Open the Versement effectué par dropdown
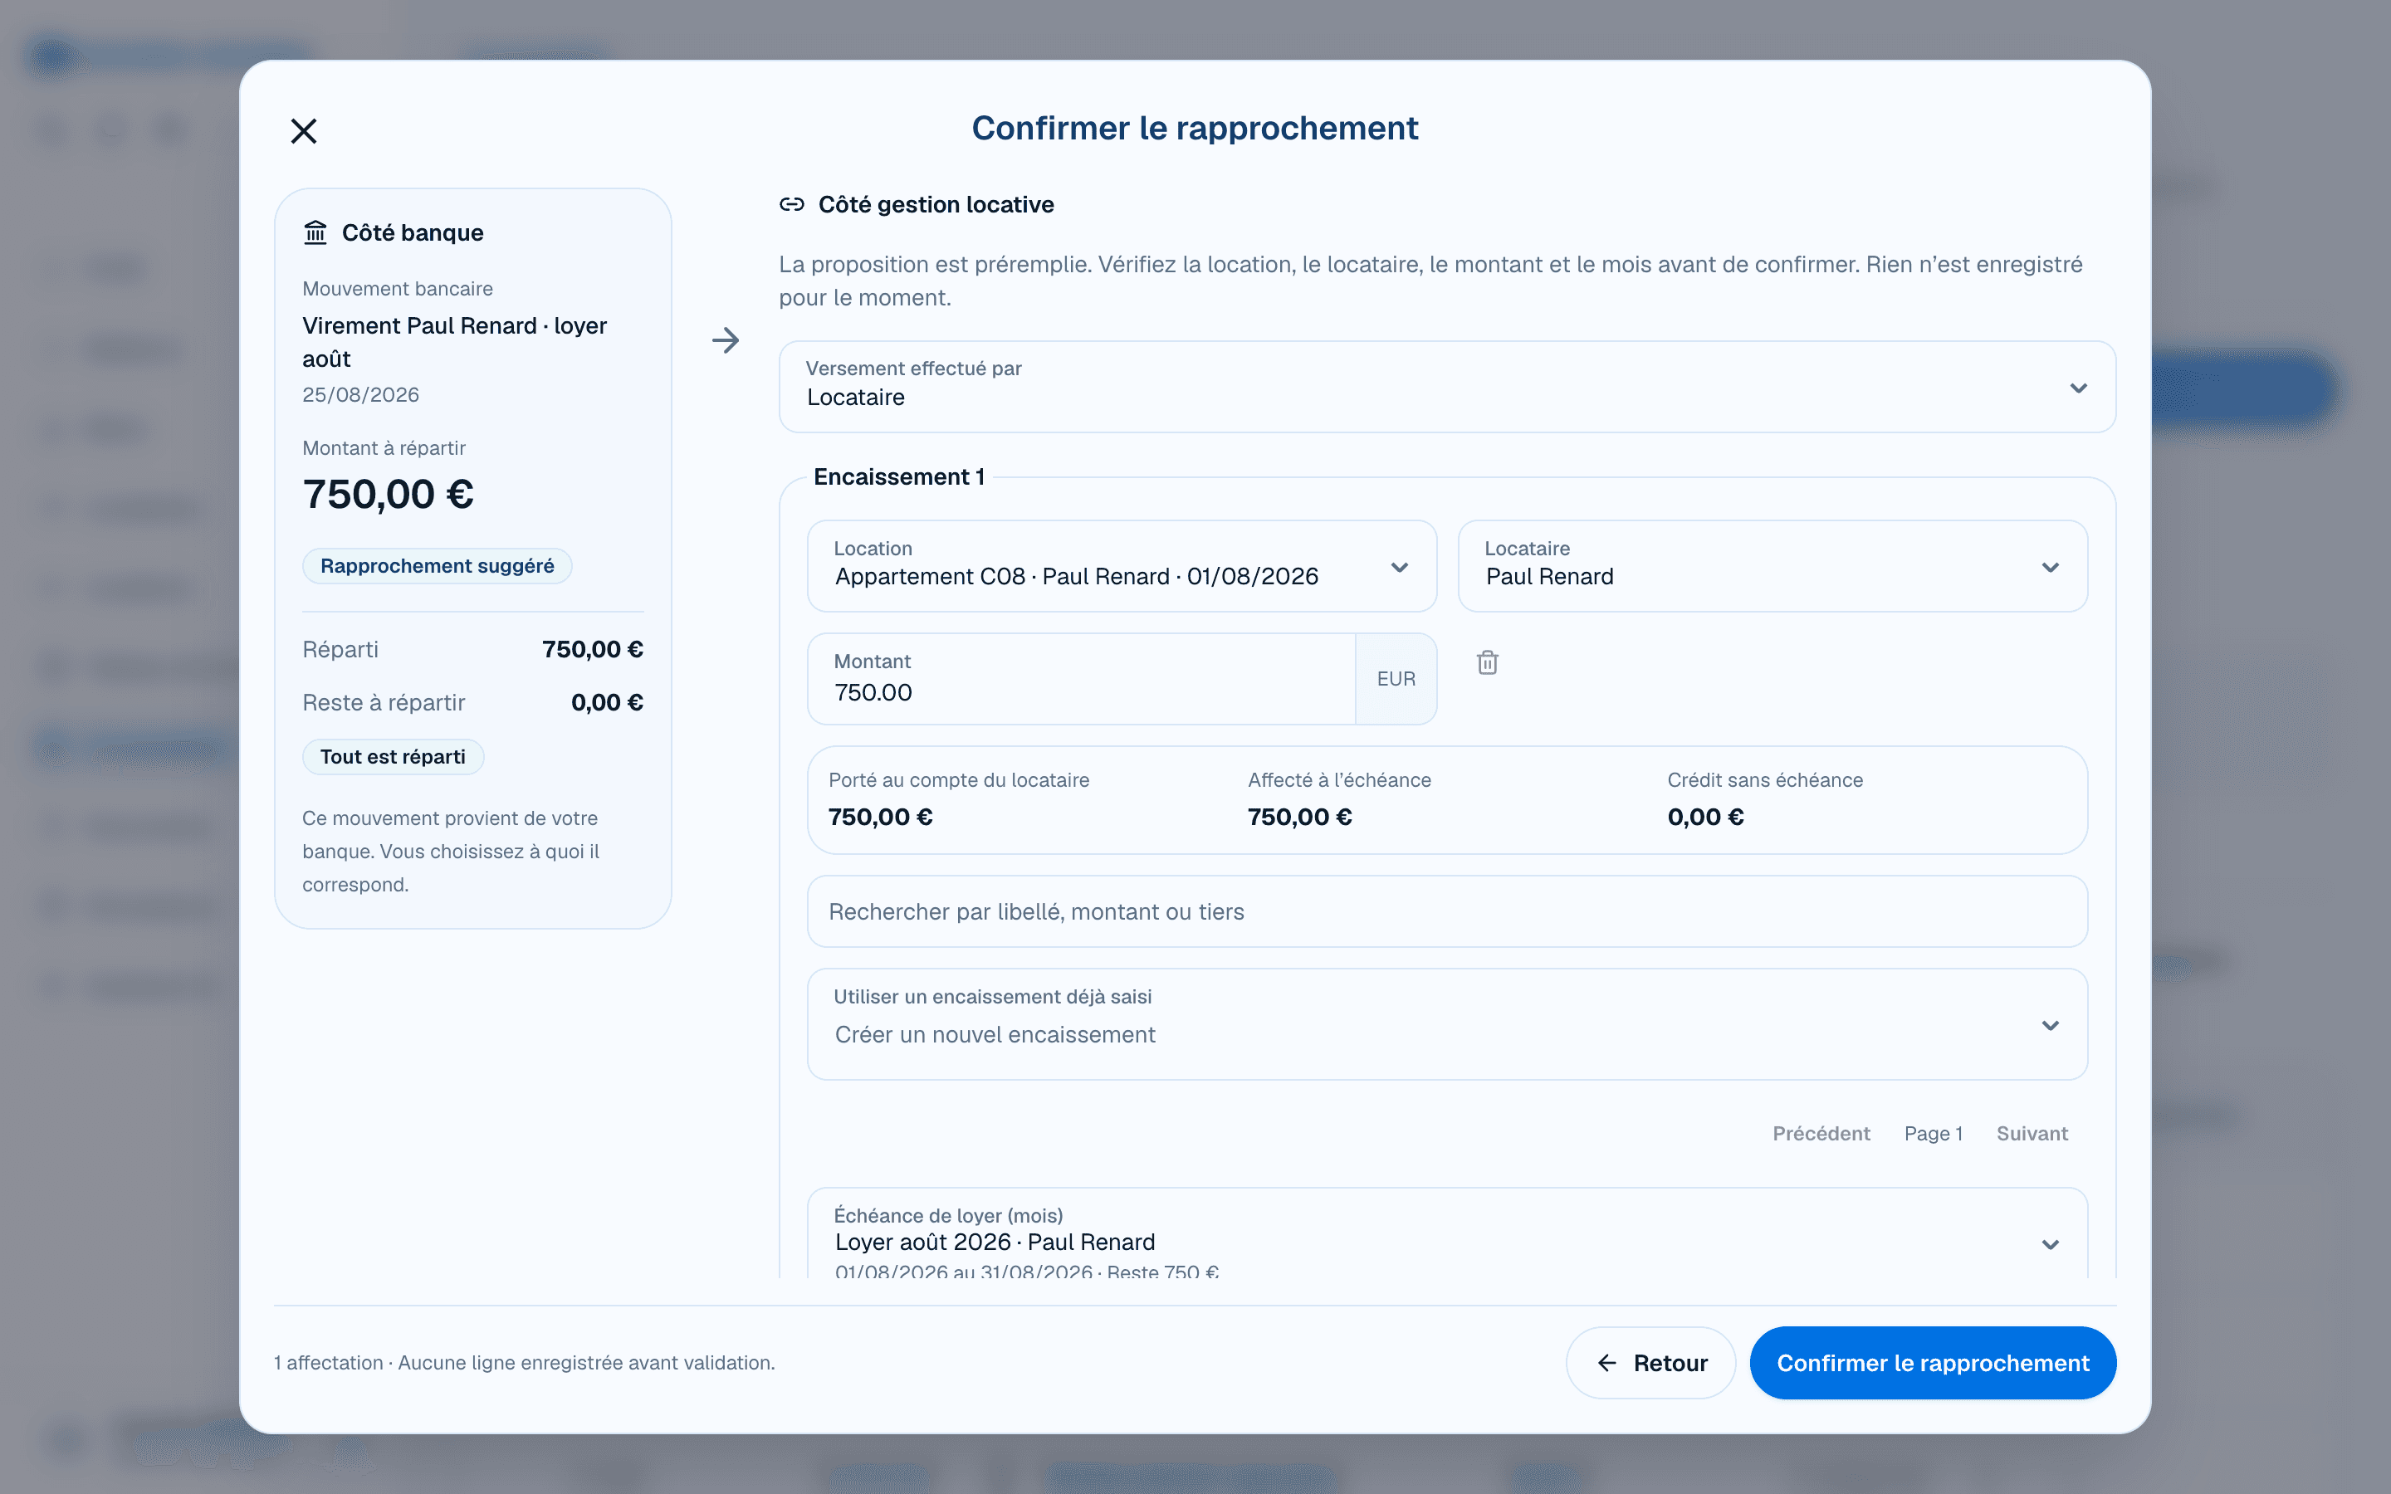The image size is (2391, 1494). pos(1446,386)
